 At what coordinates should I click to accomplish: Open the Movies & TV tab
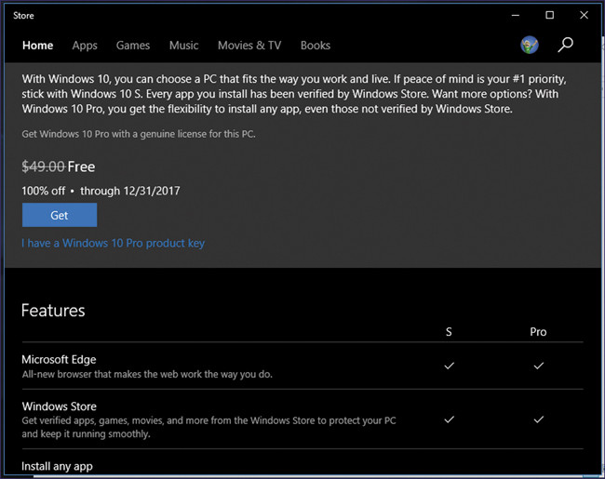click(249, 46)
